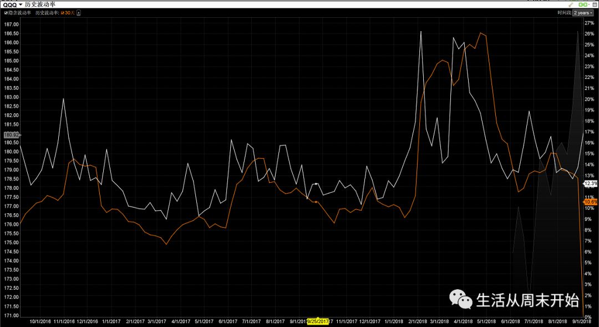Click the green chain link icon
This screenshot has height=327, width=599.
tap(582, 4)
